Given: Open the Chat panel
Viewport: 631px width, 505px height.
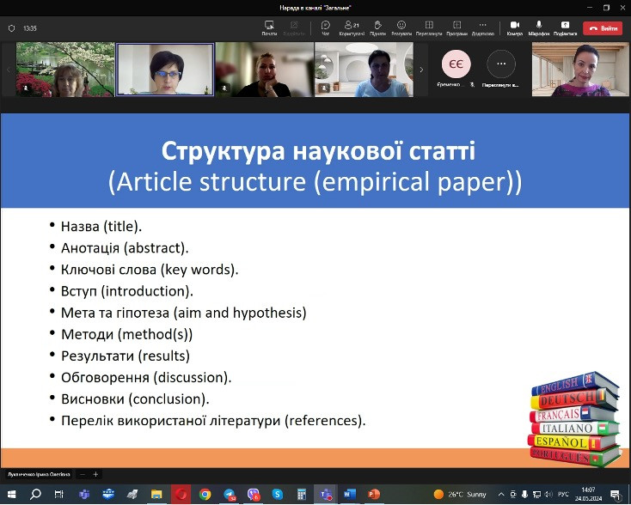Looking at the screenshot, I should pyautogui.click(x=326, y=27).
